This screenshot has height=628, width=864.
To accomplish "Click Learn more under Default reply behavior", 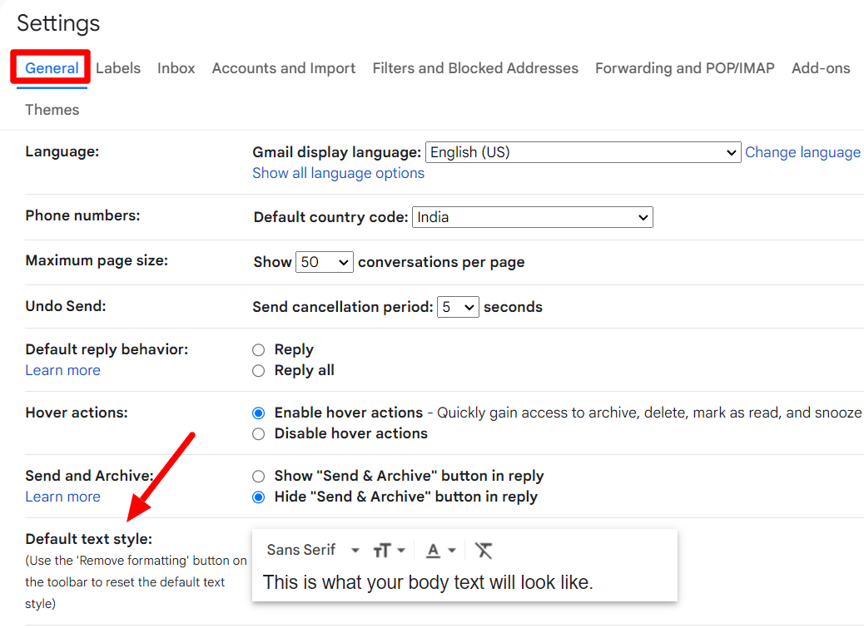I will tap(62, 370).
